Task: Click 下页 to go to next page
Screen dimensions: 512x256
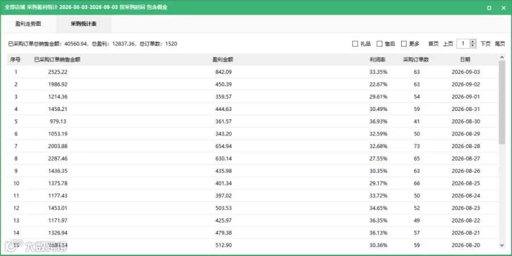Action: (x=486, y=44)
